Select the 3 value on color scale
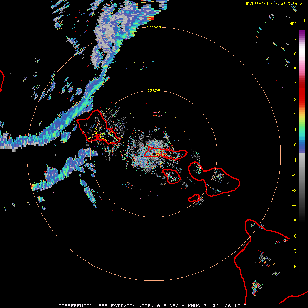This screenshot has width=308, height=308. 295,99
